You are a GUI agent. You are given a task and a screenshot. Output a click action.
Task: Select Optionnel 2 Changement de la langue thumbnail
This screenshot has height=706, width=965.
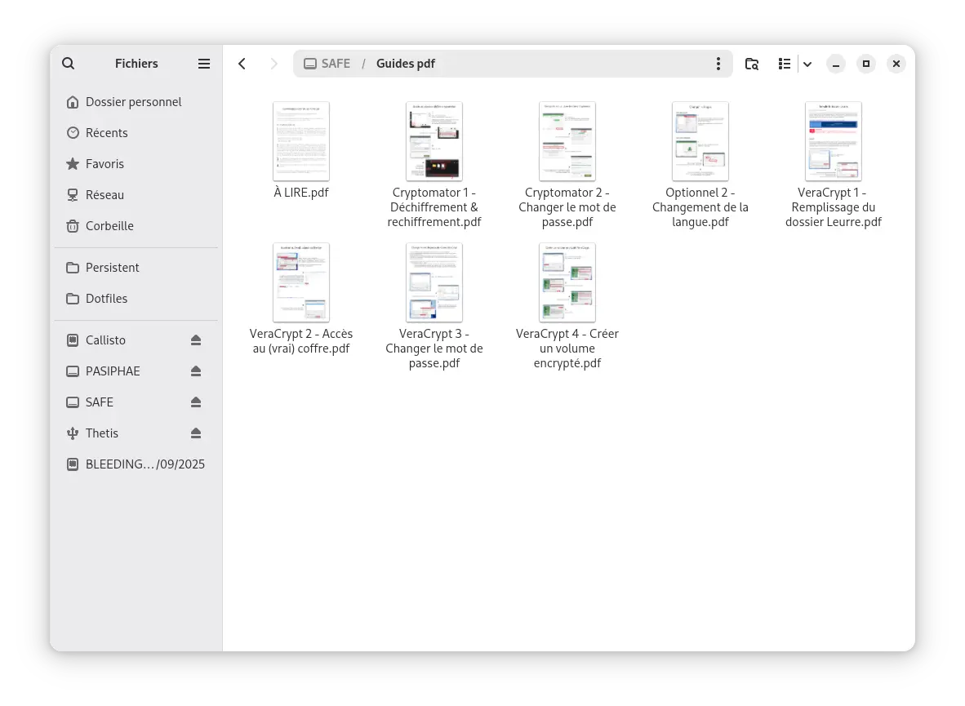tap(700, 141)
